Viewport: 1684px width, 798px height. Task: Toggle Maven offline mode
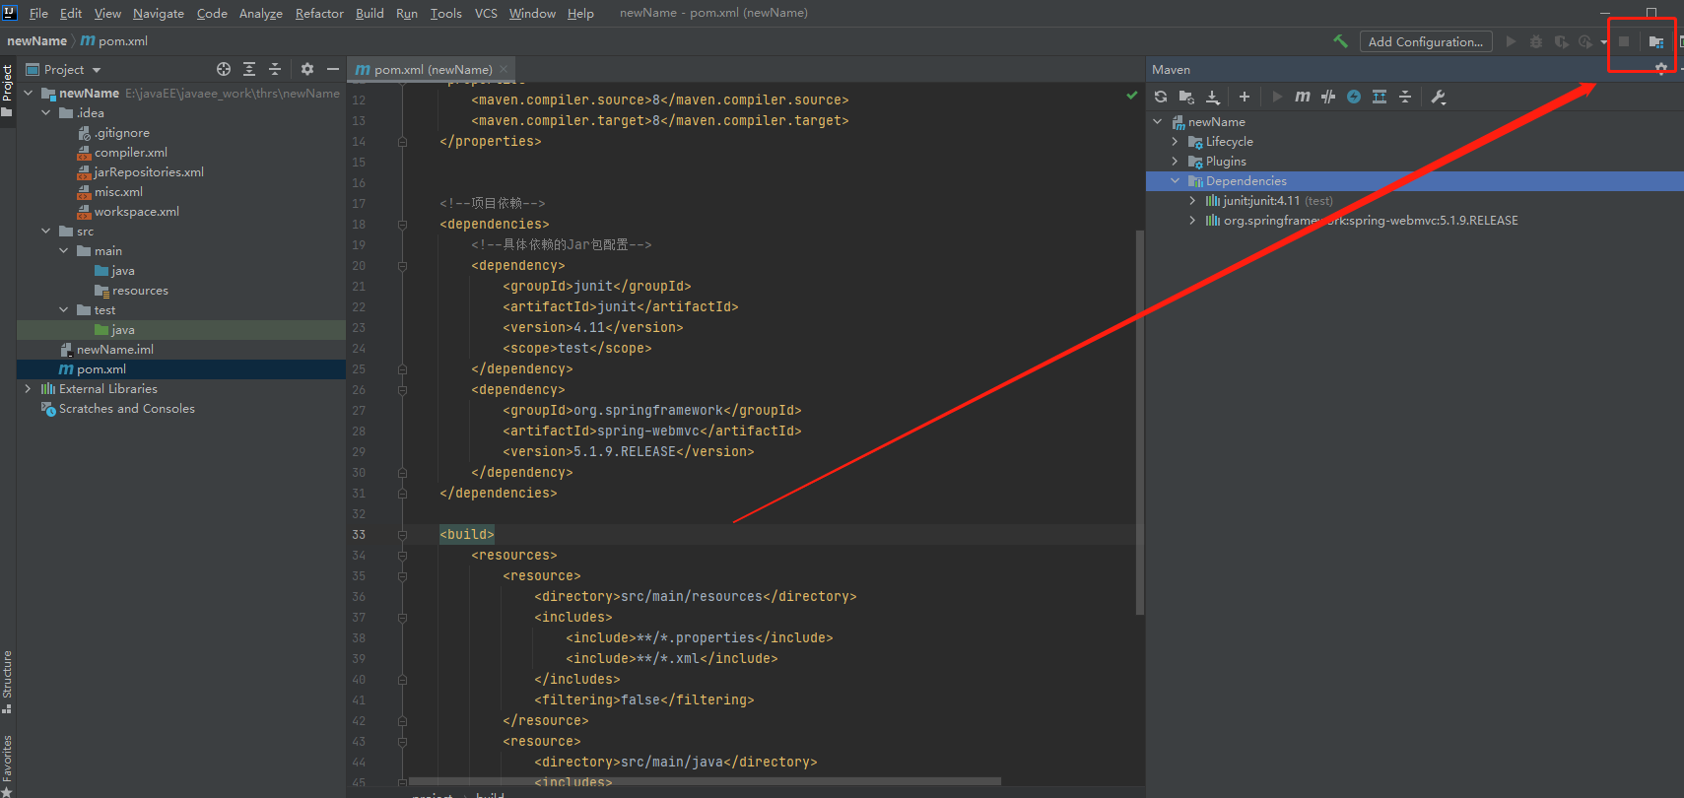[1328, 97]
